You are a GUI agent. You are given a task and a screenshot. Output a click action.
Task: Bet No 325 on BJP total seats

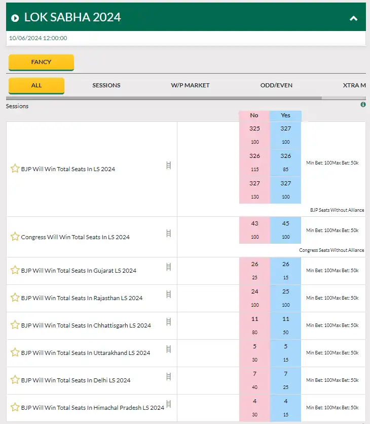click(x=254, y=135)
